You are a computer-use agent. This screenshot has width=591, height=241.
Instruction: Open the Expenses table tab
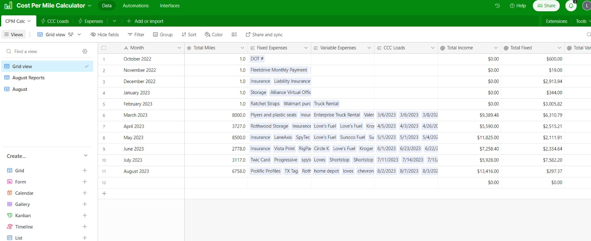pyautogui.click(x=91, y=21)
